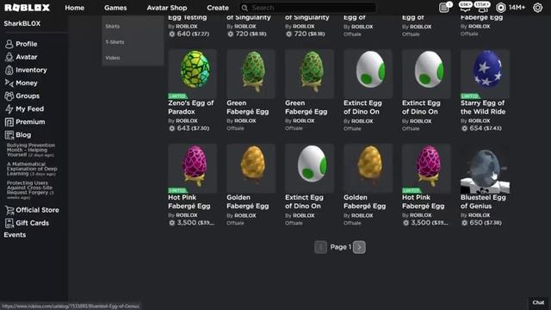
Task: Go to the previous catalog page arrow
Action: (320, 247)
